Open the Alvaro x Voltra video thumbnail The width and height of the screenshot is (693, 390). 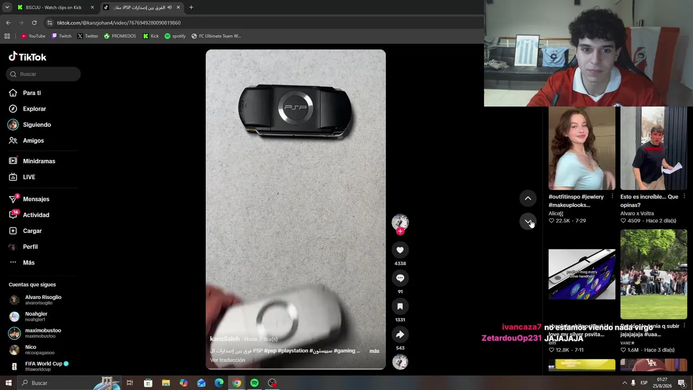pyautogui.click(x=653, y=148)
